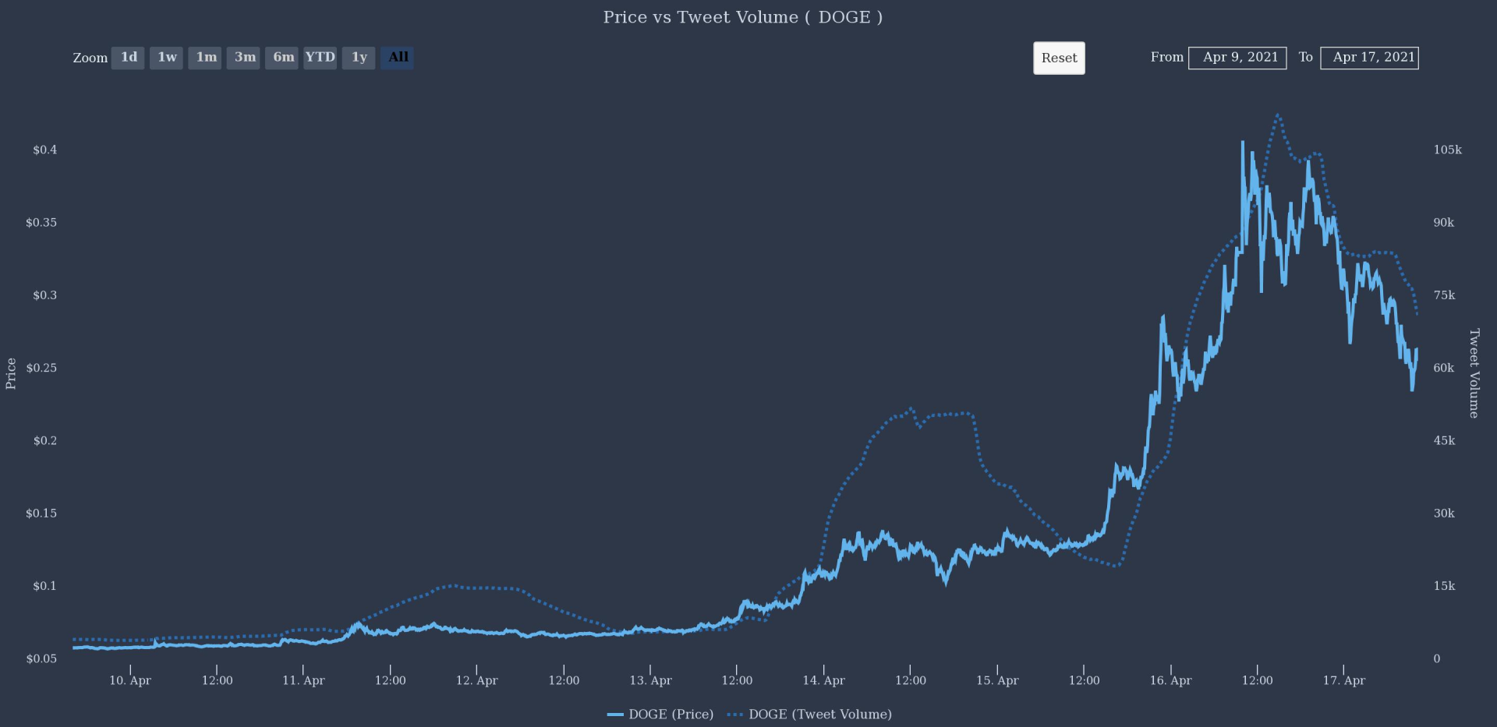Click the 30k tweet volume label

[x=1444, y=513]
